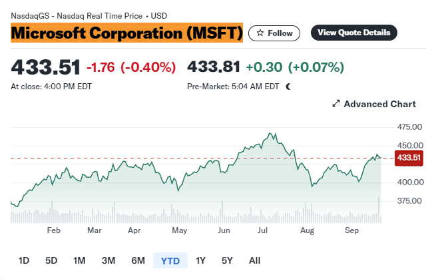Click the Aug label on chart axis
This screenshot has height=279, width=436.
click(x=307, y=230)
